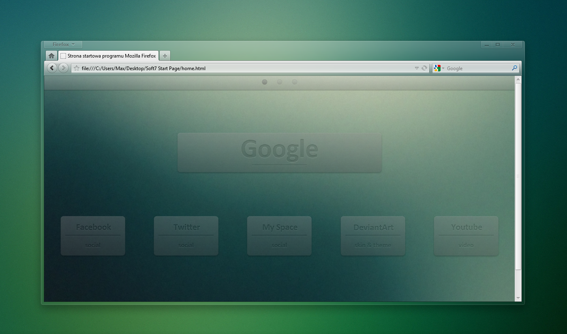This screenshot has height=334, width=567.
Task: Open the Google search engine selector
Action: [x=439, y=68]
